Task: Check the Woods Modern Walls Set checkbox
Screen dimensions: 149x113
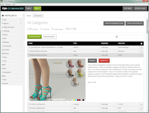Action: (142, 51)
